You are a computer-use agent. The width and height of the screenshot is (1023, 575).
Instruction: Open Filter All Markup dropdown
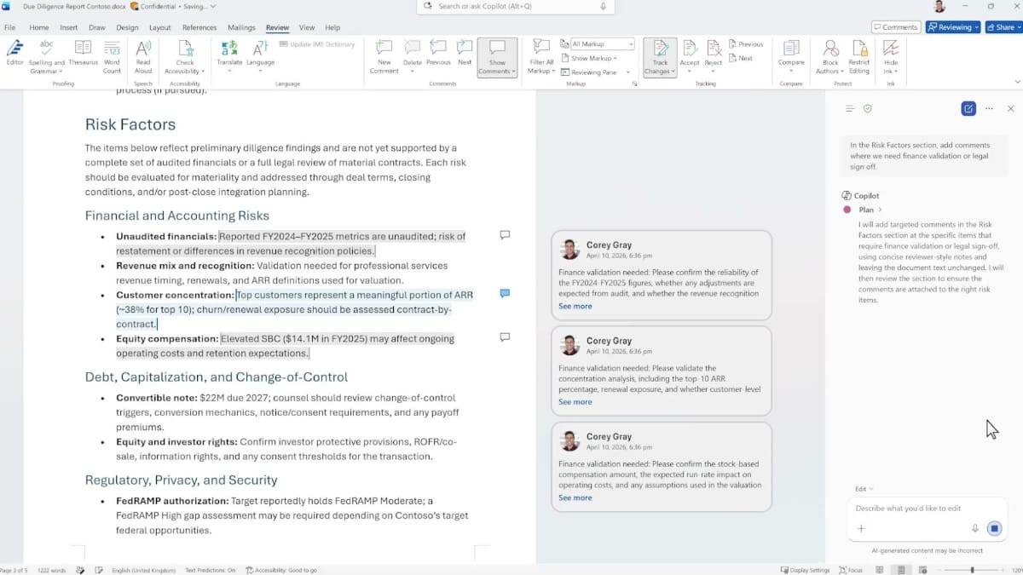pos(541,56)
